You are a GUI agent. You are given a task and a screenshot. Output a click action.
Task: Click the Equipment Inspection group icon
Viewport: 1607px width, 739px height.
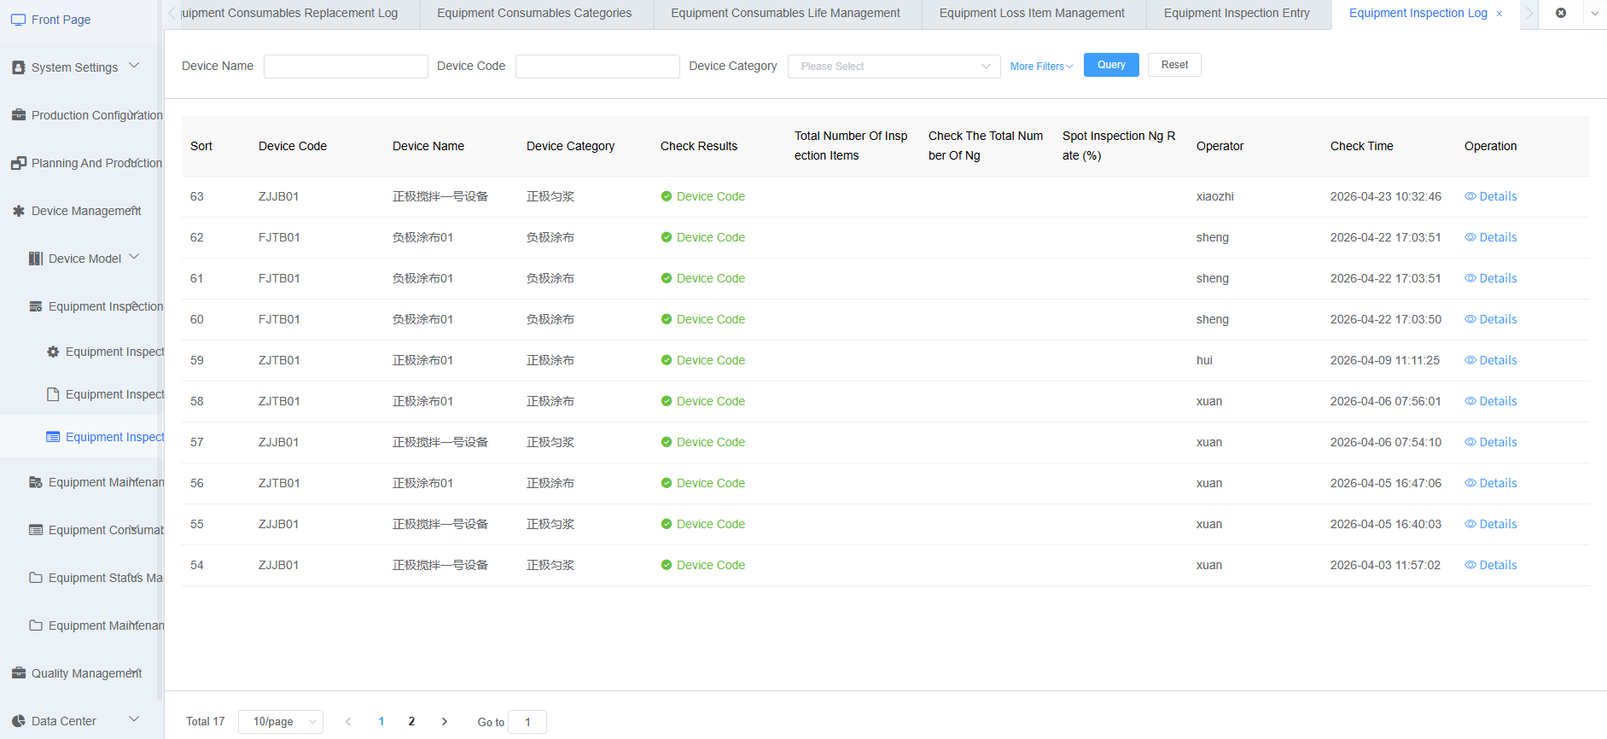pos(36,306)
